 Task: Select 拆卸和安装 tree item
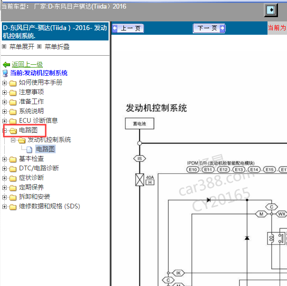pos(34,197)
